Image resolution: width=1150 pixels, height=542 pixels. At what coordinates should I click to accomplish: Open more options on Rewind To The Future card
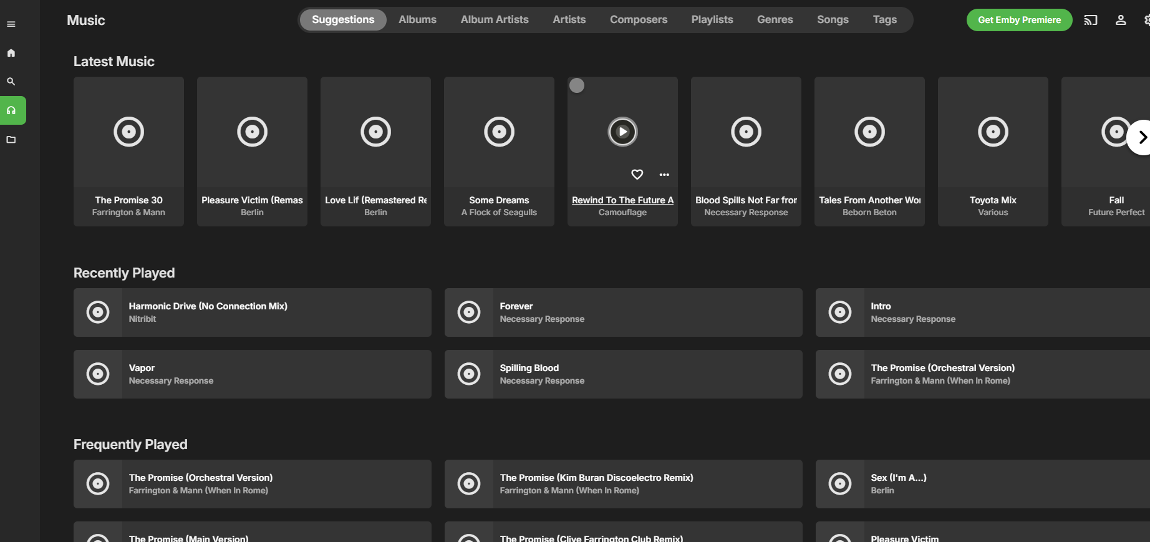(x=664, y=175)
